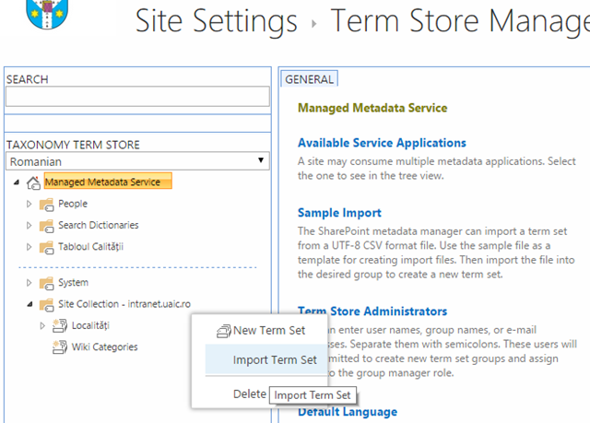590x423 pixels.
Task: Click the Managed Metadata Service home icon
Action: (33, 182)
